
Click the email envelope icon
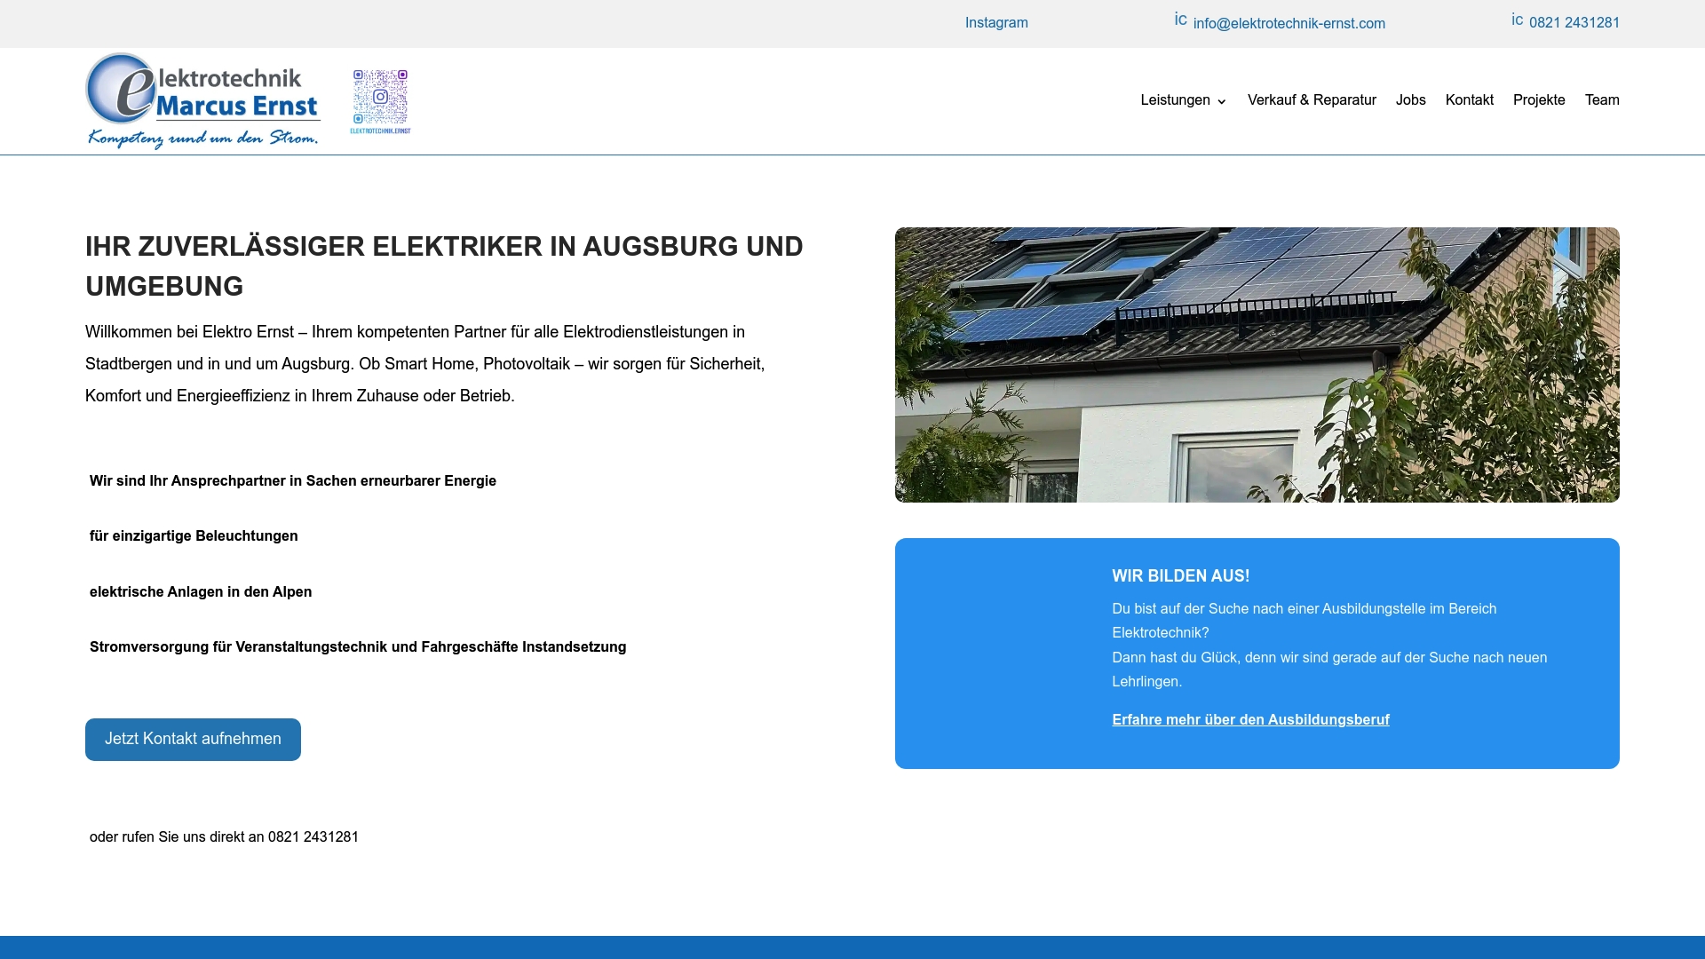(x=1181, y=19)
